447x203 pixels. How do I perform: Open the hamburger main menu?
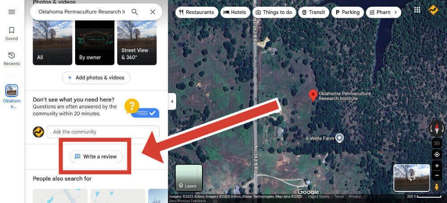click(x=12, y=12)
